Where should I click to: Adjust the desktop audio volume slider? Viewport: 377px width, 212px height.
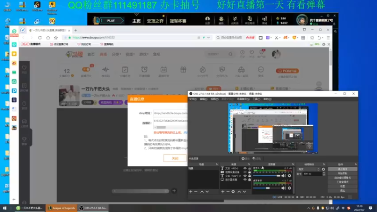click(x=267, y=188)
